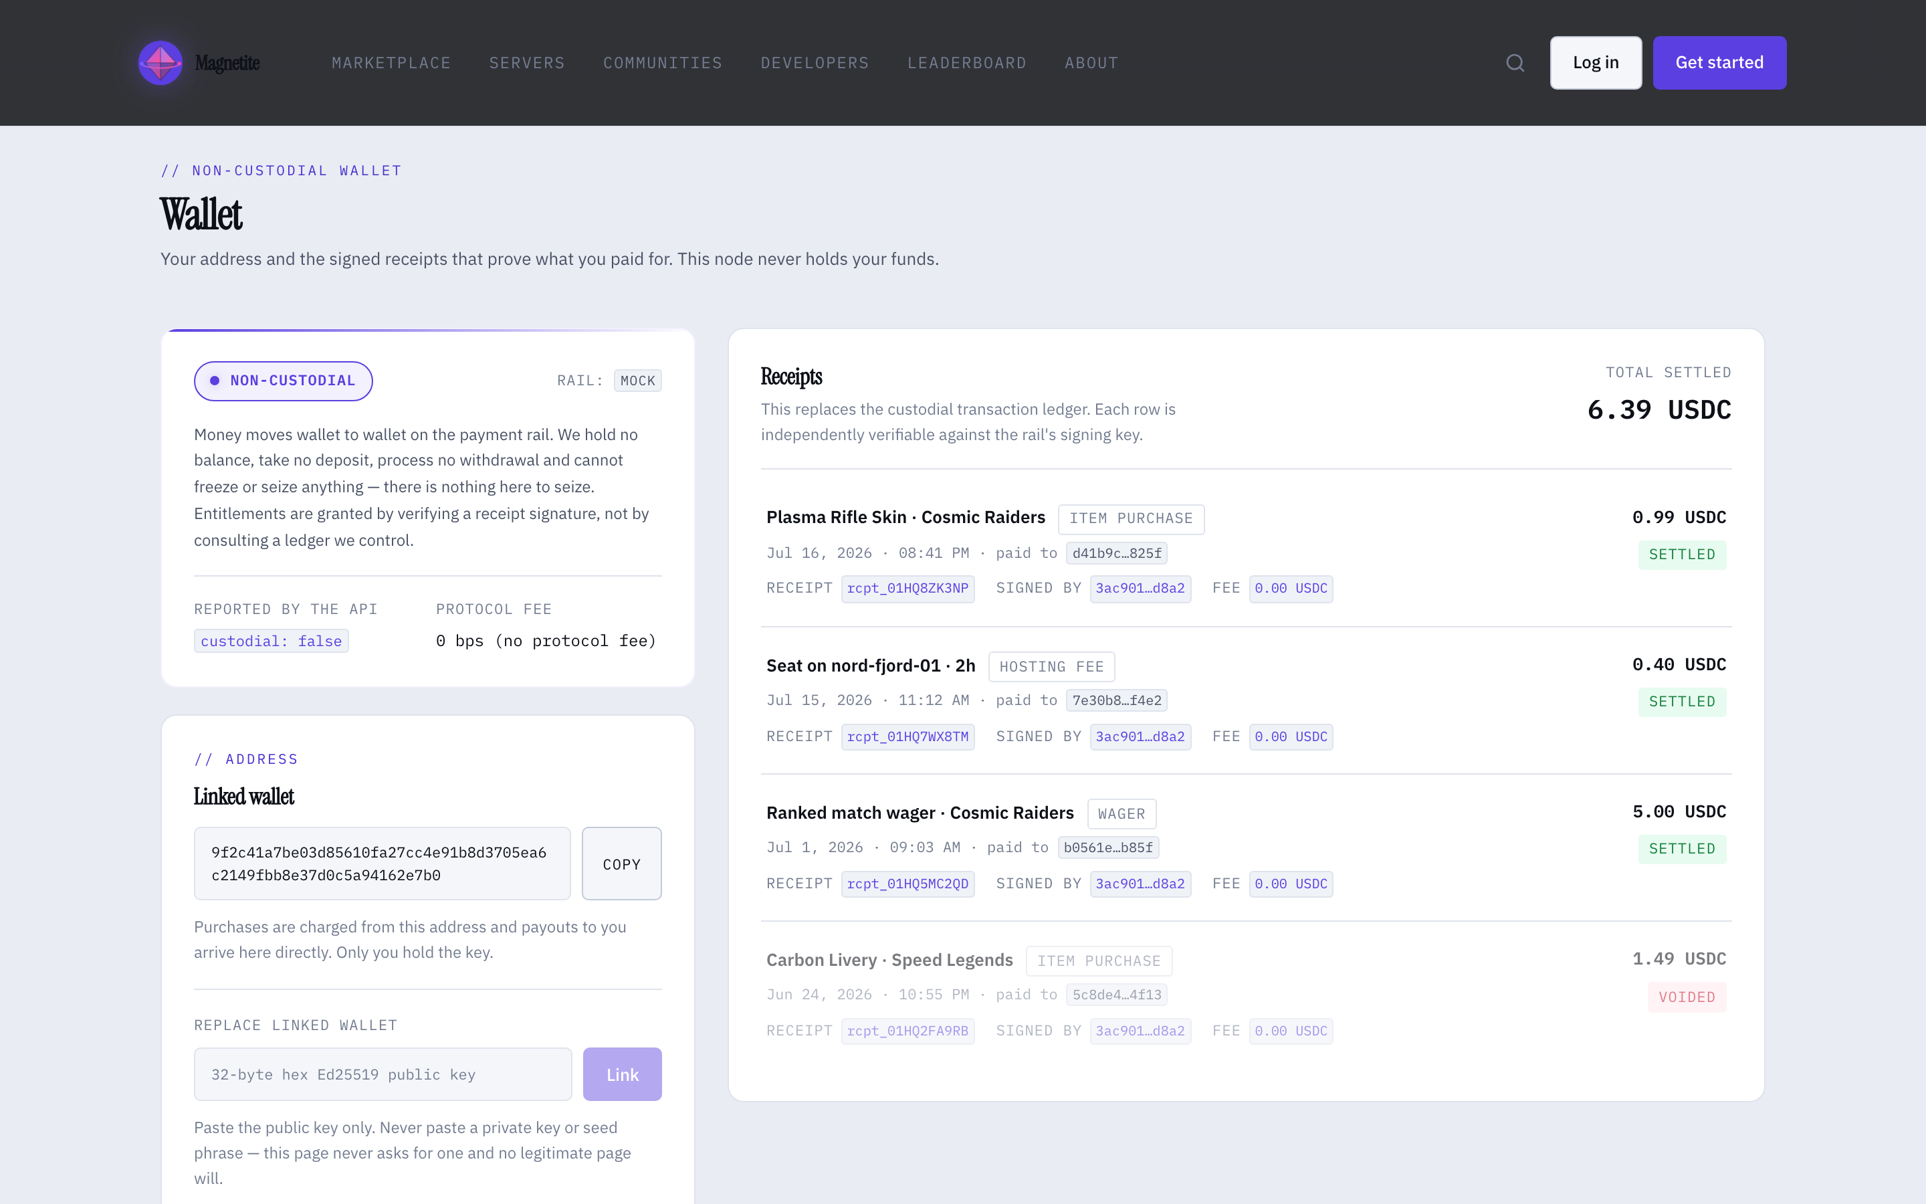Screen dimensions: 1926x1204
Task: Open receipt rcpt_01HQ8ZK3NP
Action: click(907, 589)
